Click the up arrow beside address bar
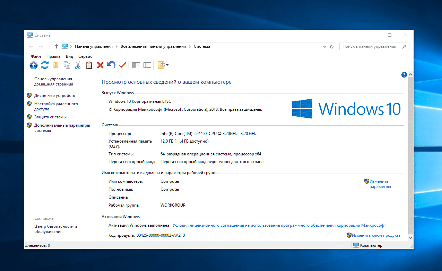The image size is (442, 271). click(57, 46)
